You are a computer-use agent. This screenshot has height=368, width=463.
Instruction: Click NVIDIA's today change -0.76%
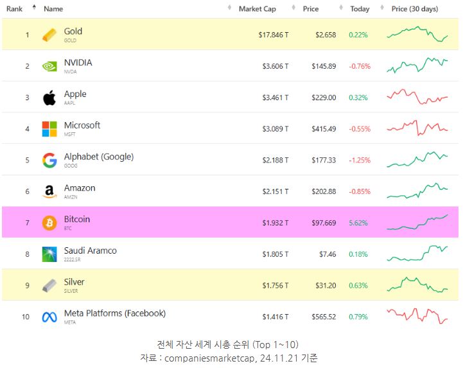[x=360, y=66]
